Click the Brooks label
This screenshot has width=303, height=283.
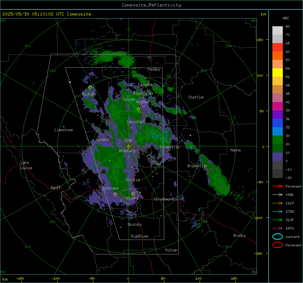click(x=239, y=236)
